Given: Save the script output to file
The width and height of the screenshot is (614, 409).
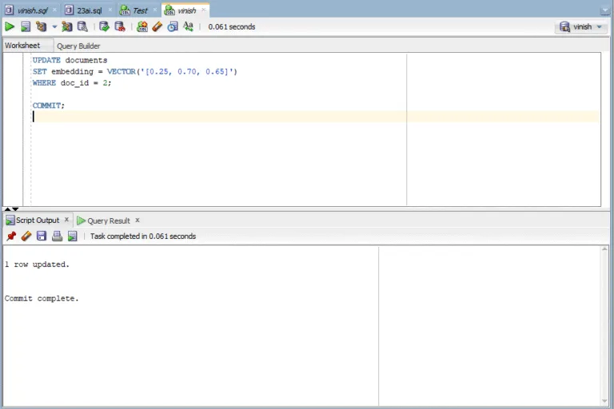Looking at the screenshot, I should [x=42, y=236].
